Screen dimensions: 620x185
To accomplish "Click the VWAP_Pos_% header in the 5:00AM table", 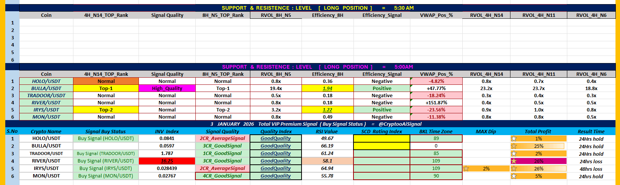I will pyautogui.click(x=436, y=74).
